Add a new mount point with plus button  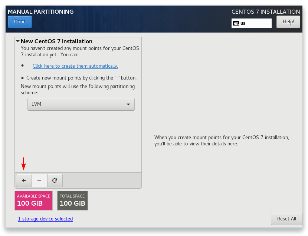[x=24, y=181]
